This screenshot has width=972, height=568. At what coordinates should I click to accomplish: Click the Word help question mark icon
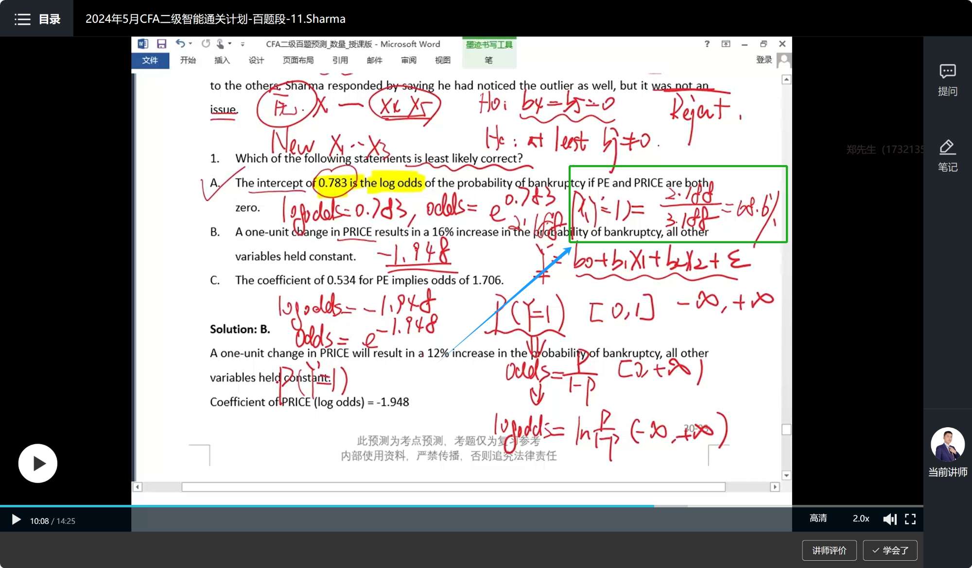[707, 44]
